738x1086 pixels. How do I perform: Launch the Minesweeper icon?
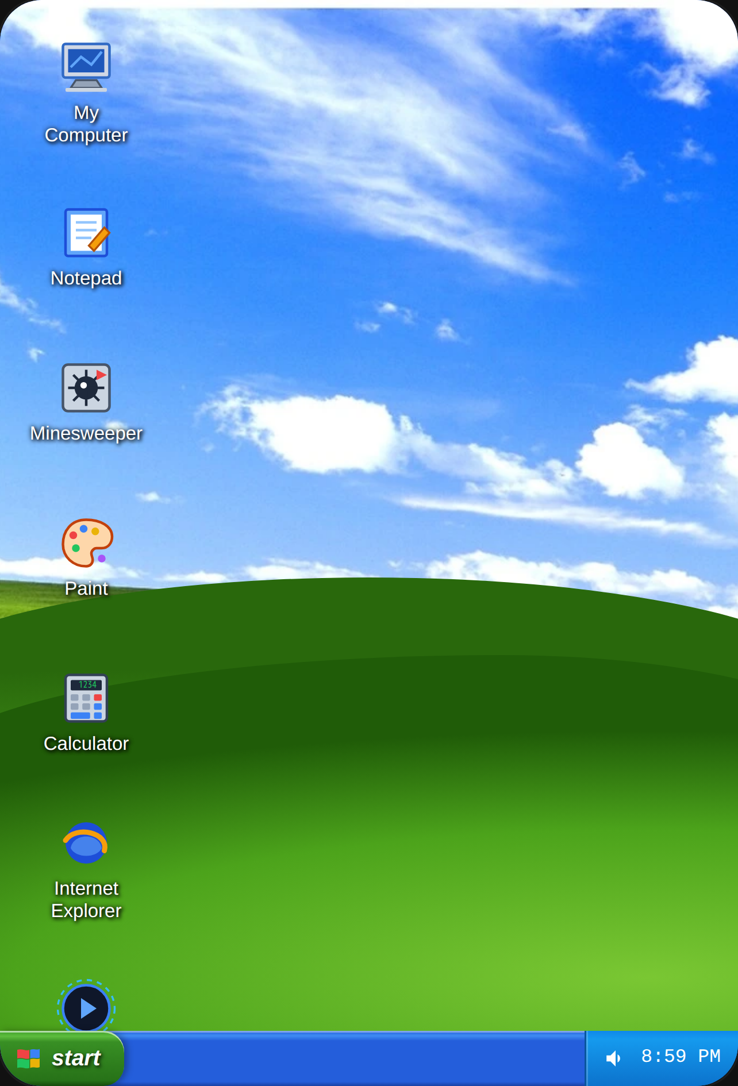click(86, 388)
